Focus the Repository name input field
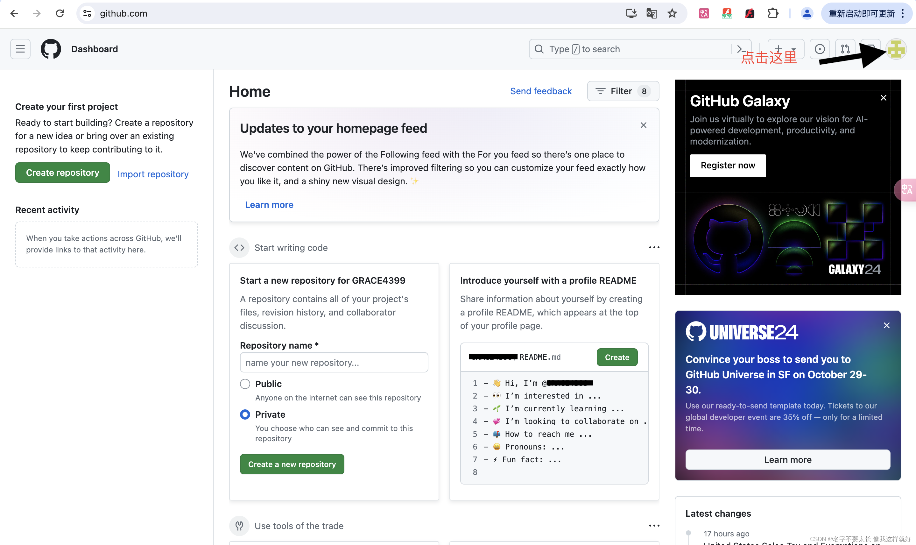 (334, 363)
